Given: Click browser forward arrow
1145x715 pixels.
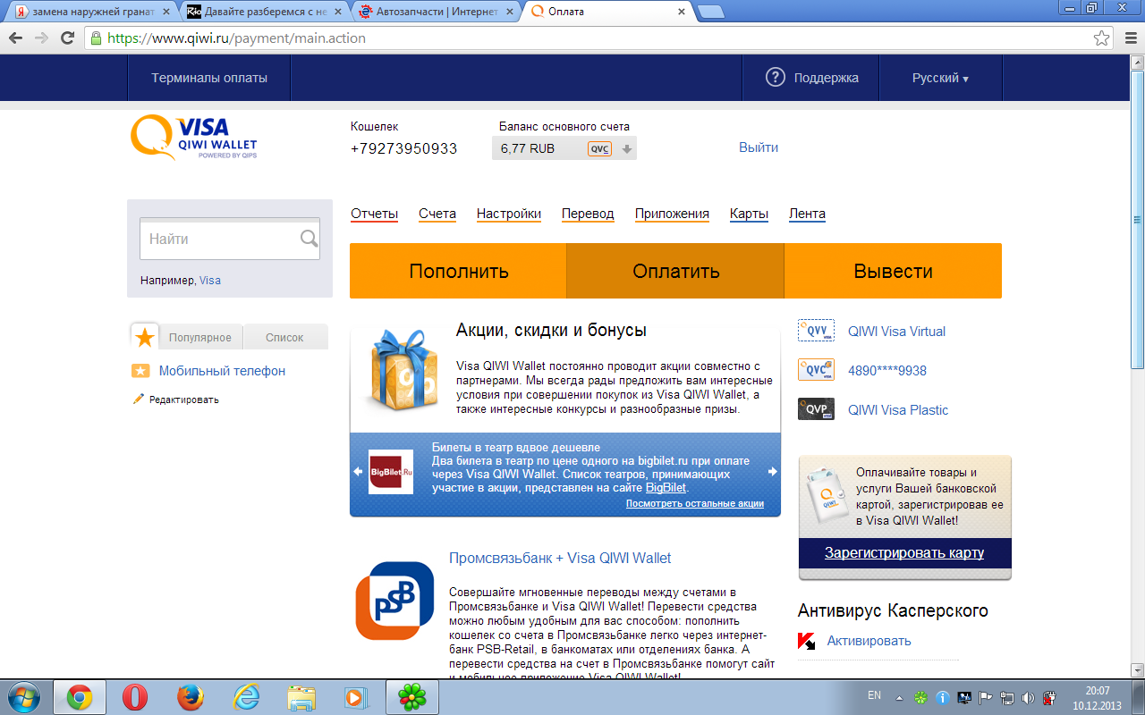Looking at the screenshot, I should click(x=41, y=38).
